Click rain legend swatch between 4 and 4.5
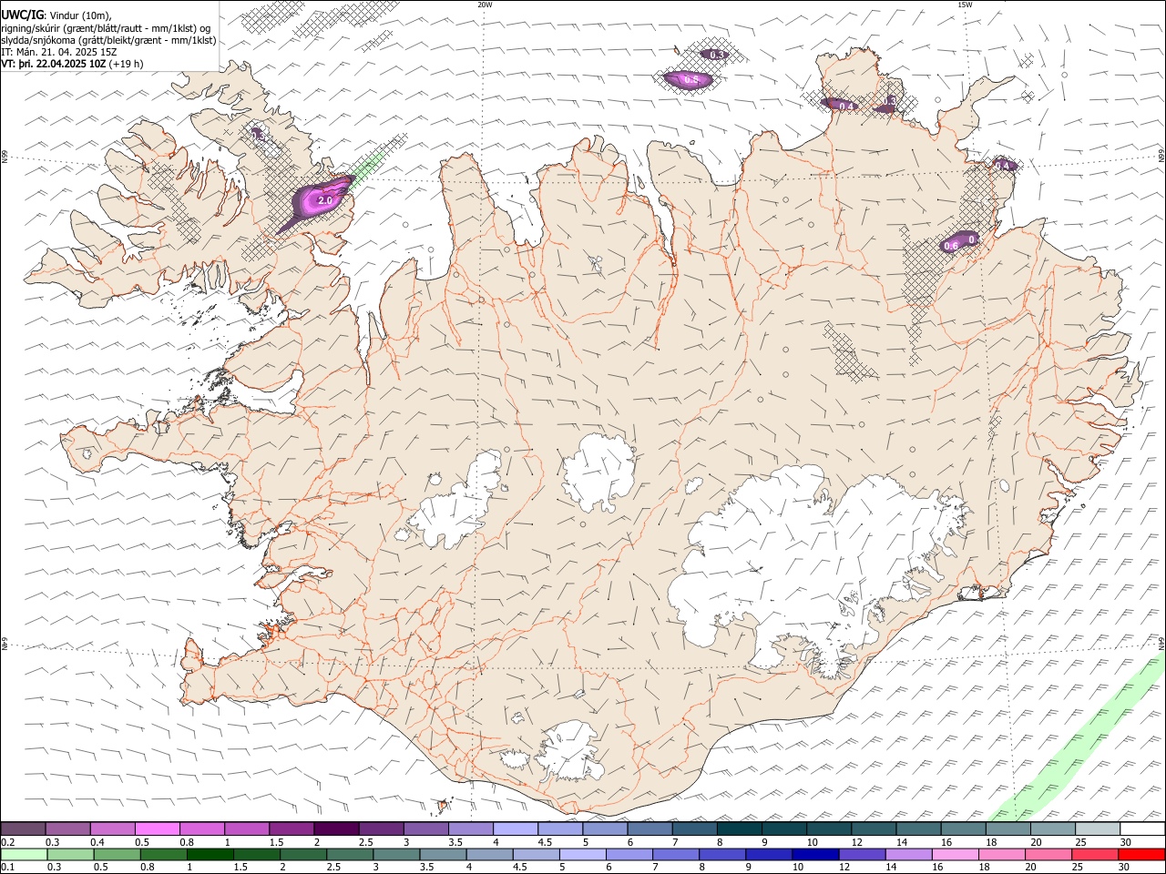 point(489,854)
